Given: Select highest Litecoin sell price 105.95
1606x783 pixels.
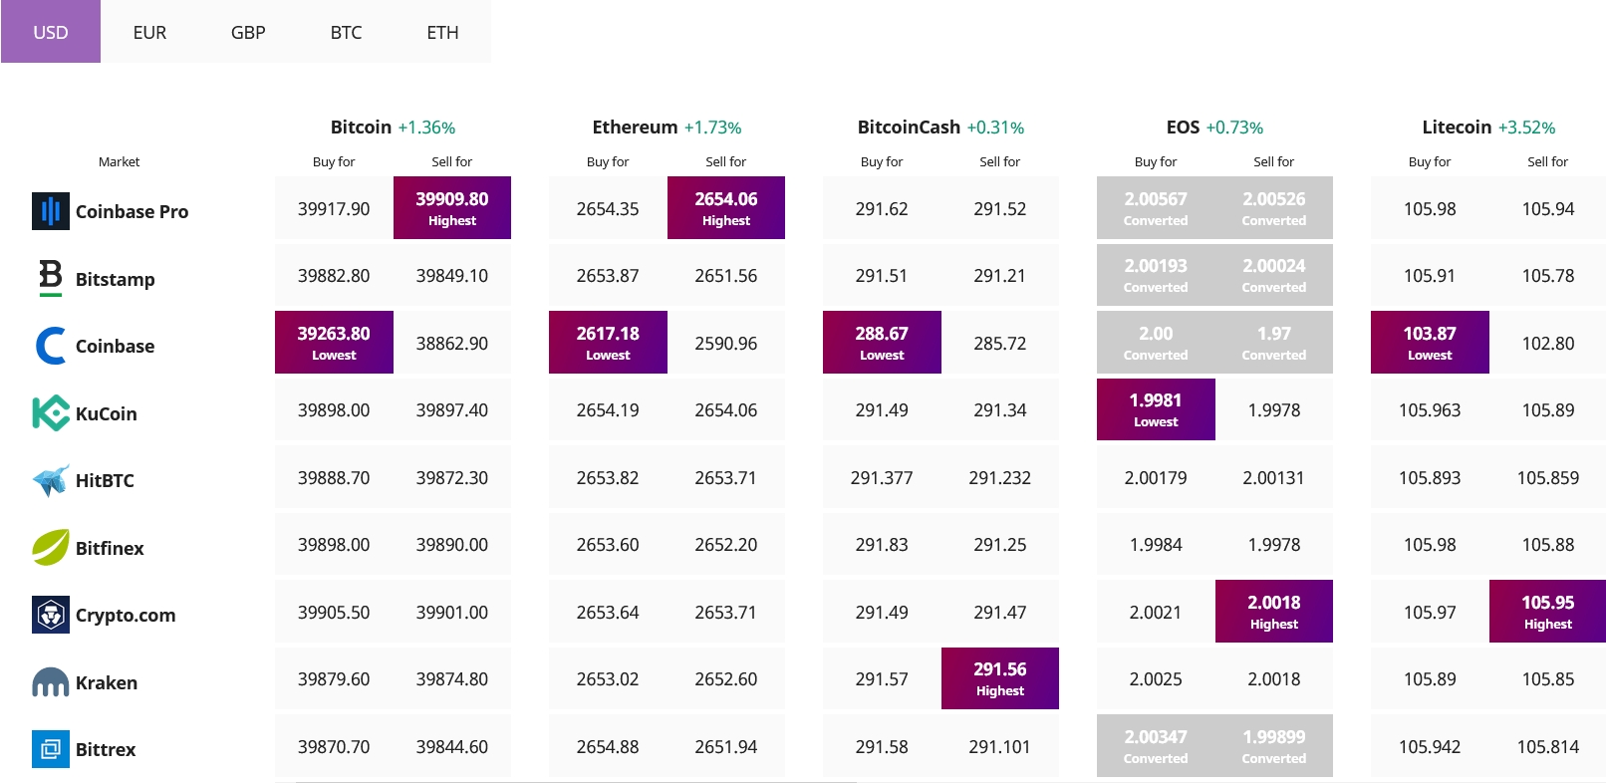Looking at the screenshot, I should coord(1547,611).
